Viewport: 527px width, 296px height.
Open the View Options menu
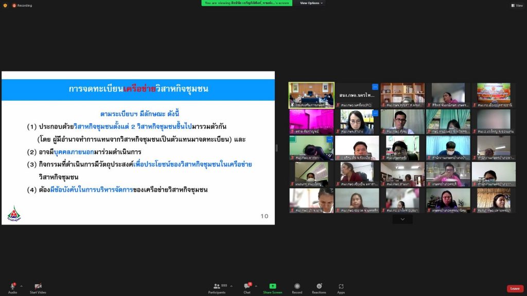(311, 3)
